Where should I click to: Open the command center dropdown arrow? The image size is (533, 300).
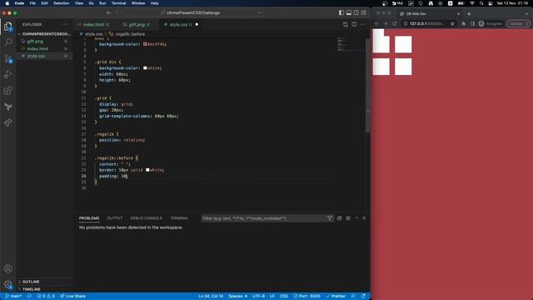260,13
